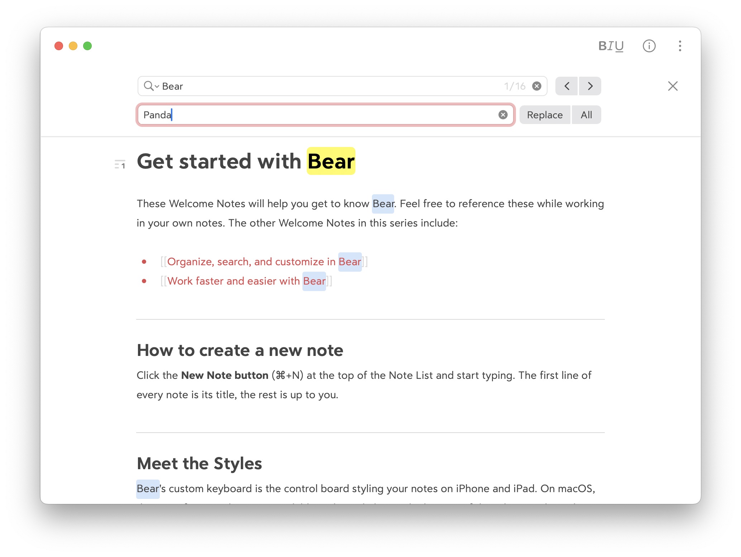
Task: Go to previous search match
Action: pos(566,86)
